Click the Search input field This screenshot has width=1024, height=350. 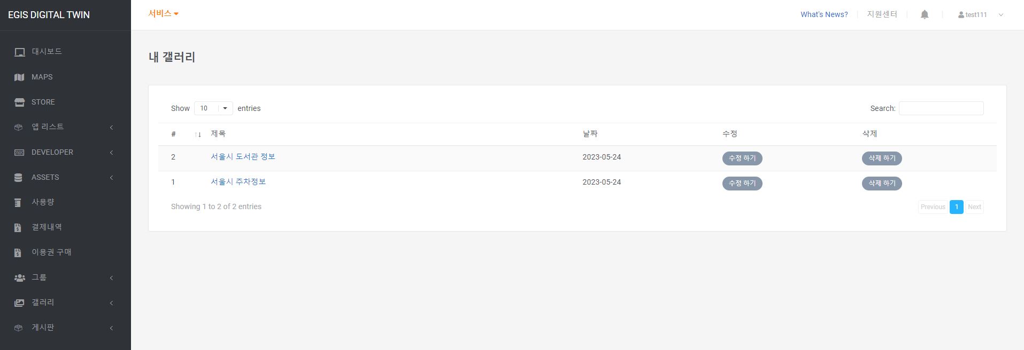pos(941,108)
